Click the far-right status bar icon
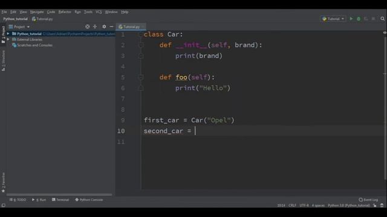This screenshot has height=217, width=387. (382, 205)
